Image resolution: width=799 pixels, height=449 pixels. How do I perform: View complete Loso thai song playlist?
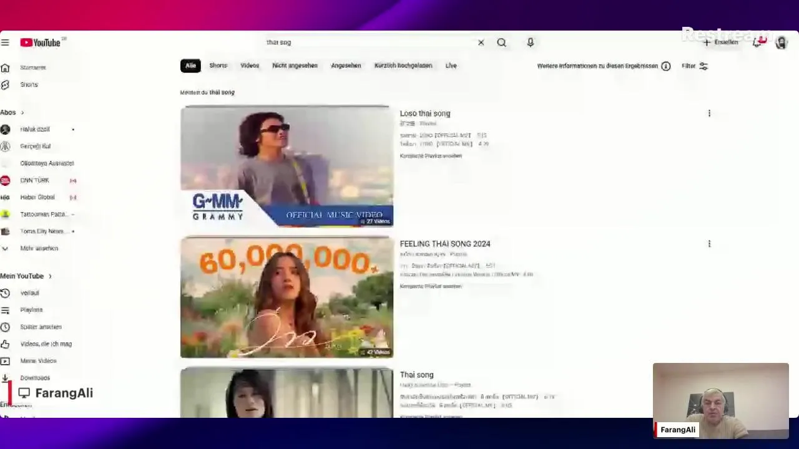[431, 156]
